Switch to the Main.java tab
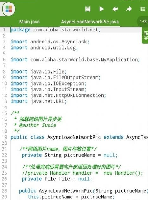 [x=30, y=22]
